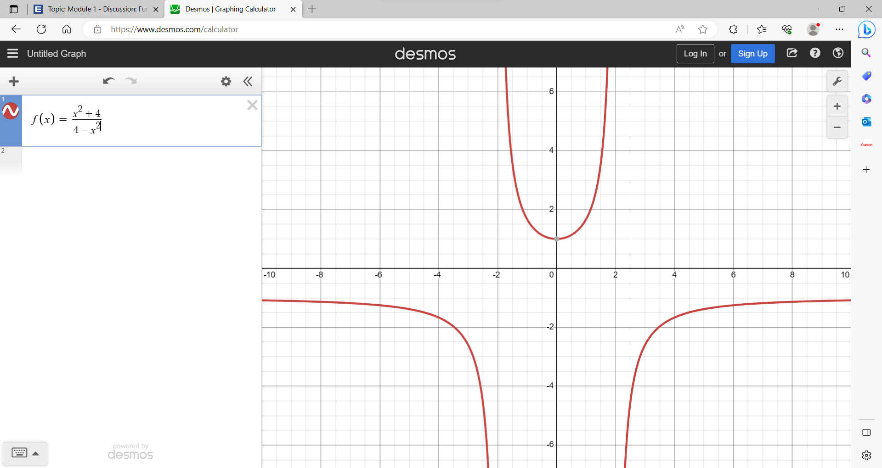This screenshot has width=882, height=468.
Task: Delete expression 1 with the X
Action: click(252, 105)
